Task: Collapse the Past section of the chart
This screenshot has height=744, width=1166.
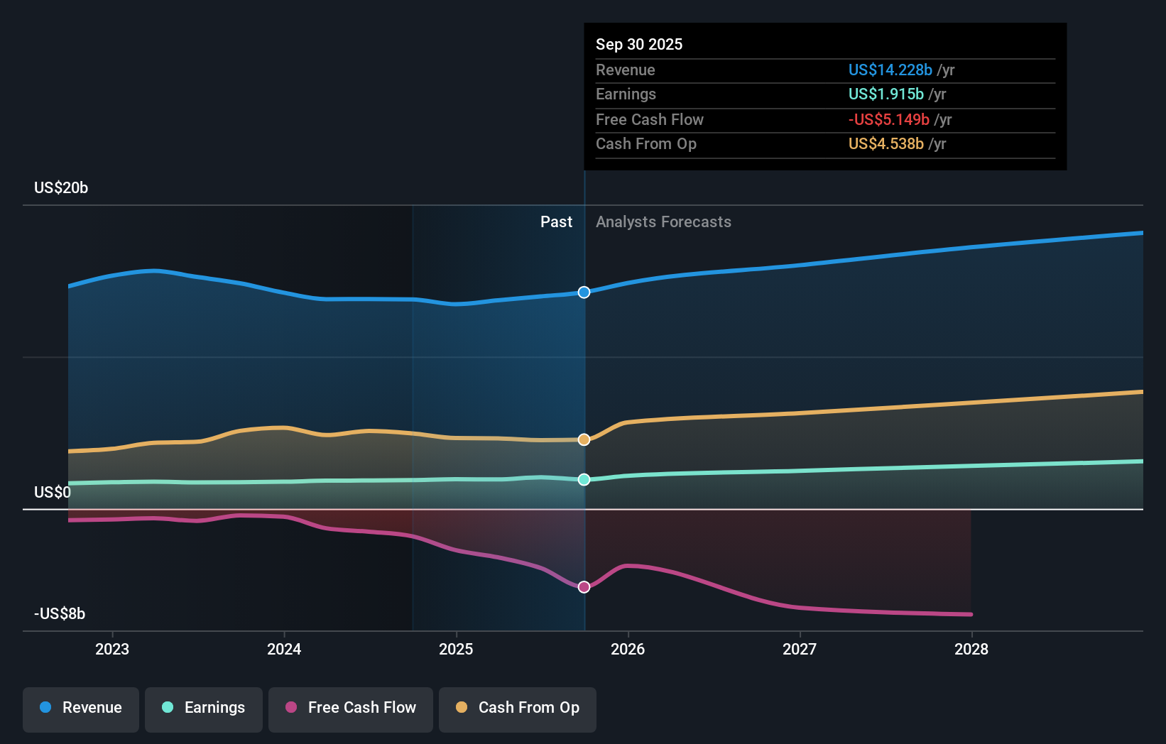Action: pos(556,221)
